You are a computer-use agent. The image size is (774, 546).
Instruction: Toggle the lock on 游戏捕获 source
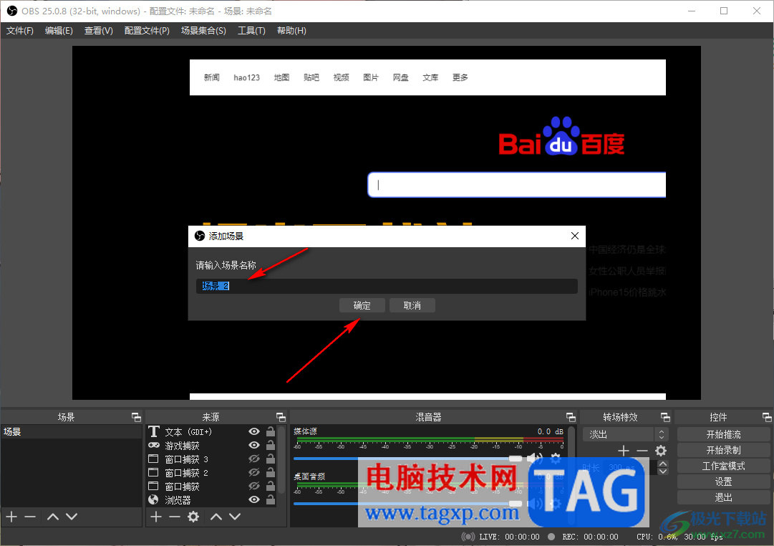click(271, 445)
